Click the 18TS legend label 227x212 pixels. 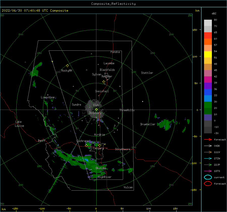click(217, 171)
